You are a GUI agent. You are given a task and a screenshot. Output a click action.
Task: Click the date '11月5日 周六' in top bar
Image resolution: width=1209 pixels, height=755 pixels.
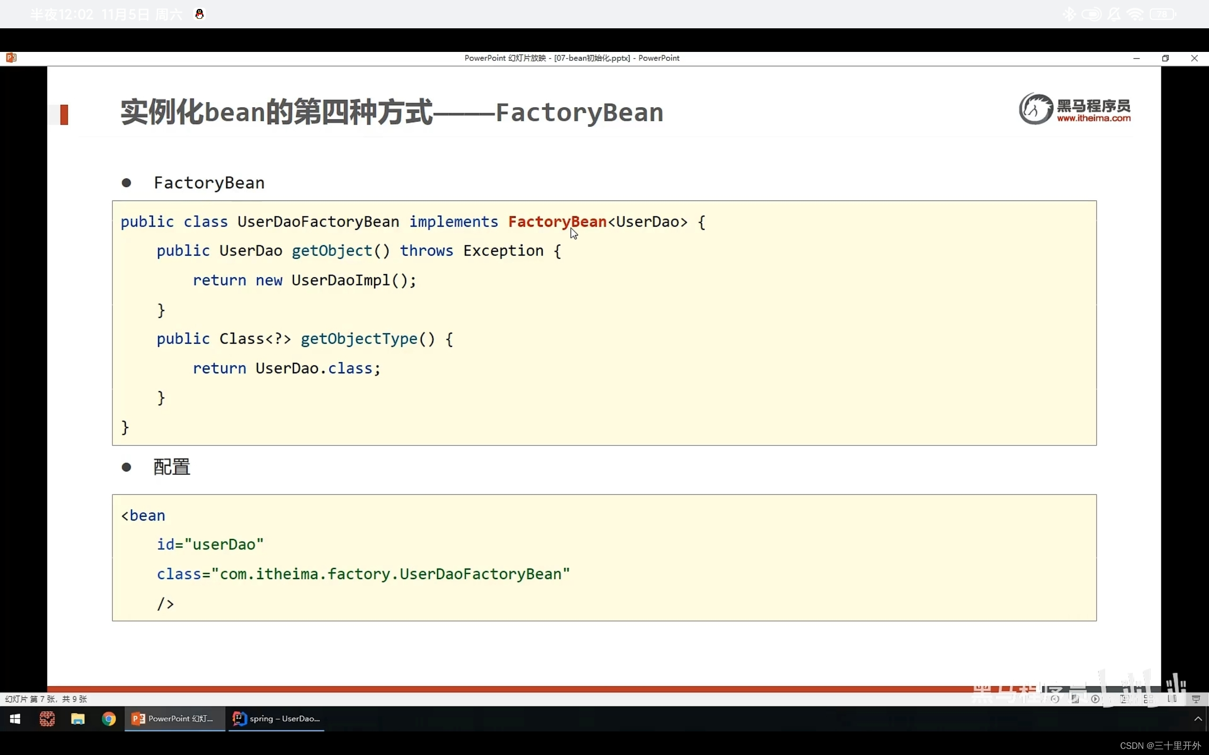point(142,14)
